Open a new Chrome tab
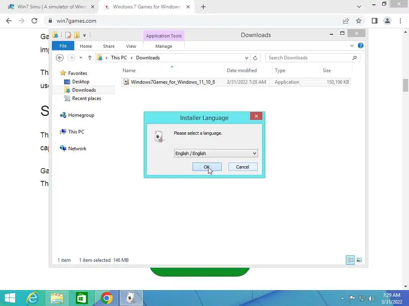This screenshot has width=409, height=306. click(203, 7)
